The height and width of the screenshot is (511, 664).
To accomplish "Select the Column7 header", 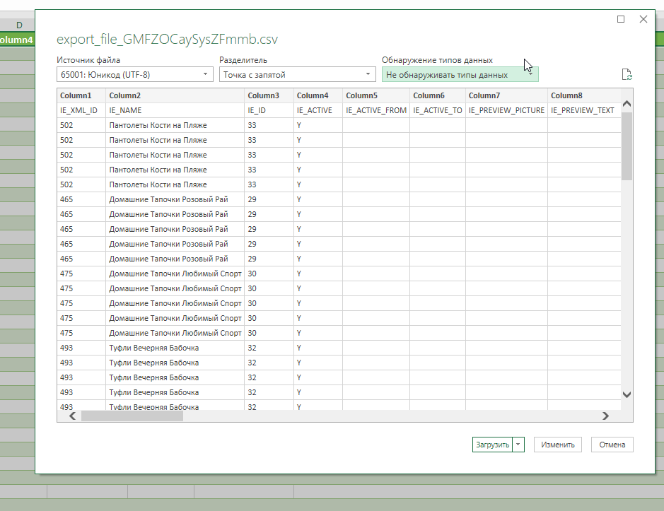I will click(x=506, y=95).
